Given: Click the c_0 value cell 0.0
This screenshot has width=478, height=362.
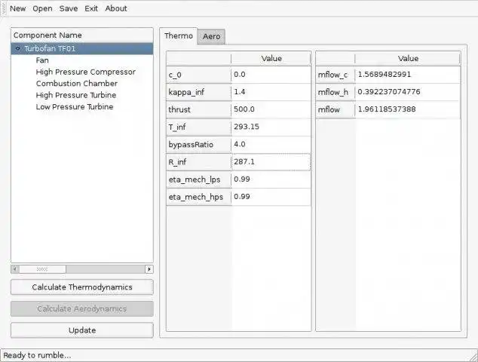Looking at the screenshot, I should pyautogui.click(x=271, y=75).
